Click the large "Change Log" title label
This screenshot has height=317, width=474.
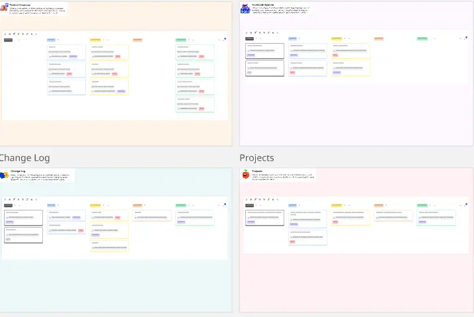[x=24, y=158]
